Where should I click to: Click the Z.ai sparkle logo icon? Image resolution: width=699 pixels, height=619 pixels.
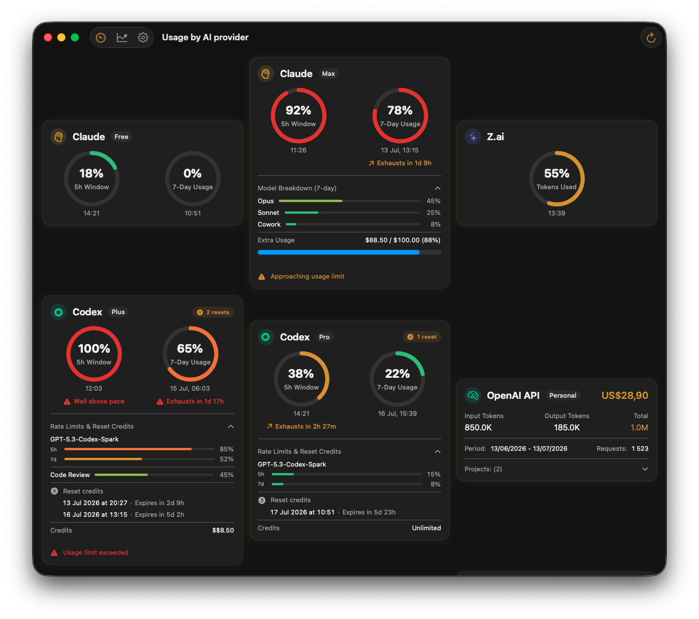click(x=473, y=137)
